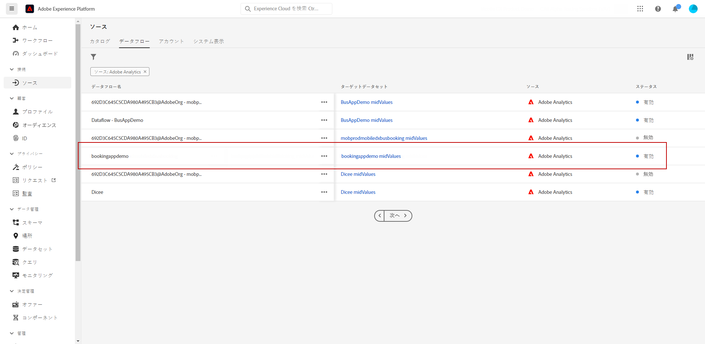Open スキーマ from the sidebar

[28, 222]
